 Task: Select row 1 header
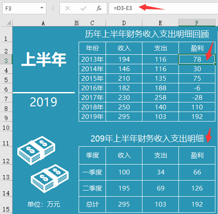click(x=6, y=34)
